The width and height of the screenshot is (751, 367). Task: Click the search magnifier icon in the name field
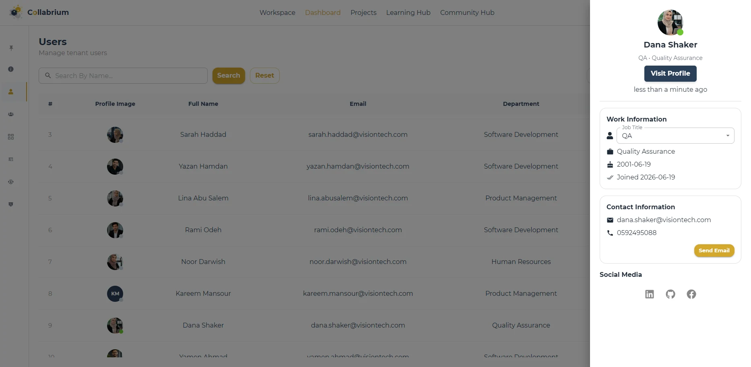(48, 76)
